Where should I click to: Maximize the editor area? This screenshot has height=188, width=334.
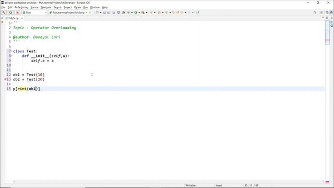click(327, 18)
